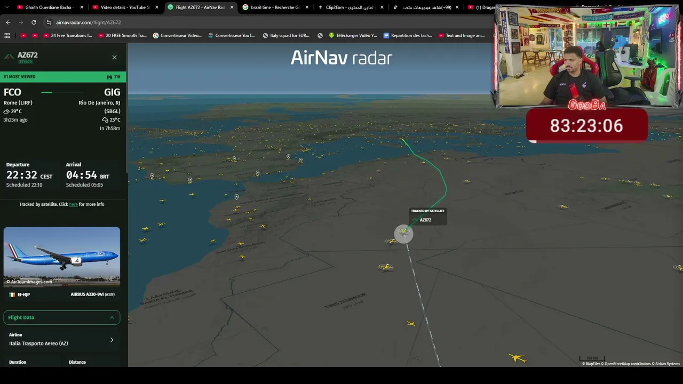Switch to the TikTok (+99) tab
This screenshot has height=384, width=683.
(x=426, y=7)
